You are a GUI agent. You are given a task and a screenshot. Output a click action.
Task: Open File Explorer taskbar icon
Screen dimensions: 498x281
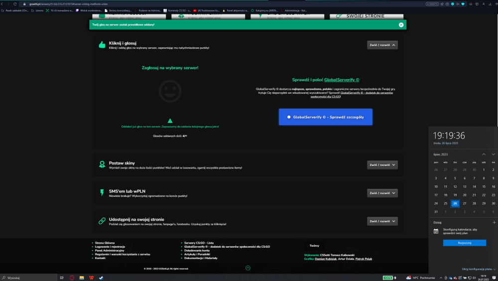(x=82, y=278)
